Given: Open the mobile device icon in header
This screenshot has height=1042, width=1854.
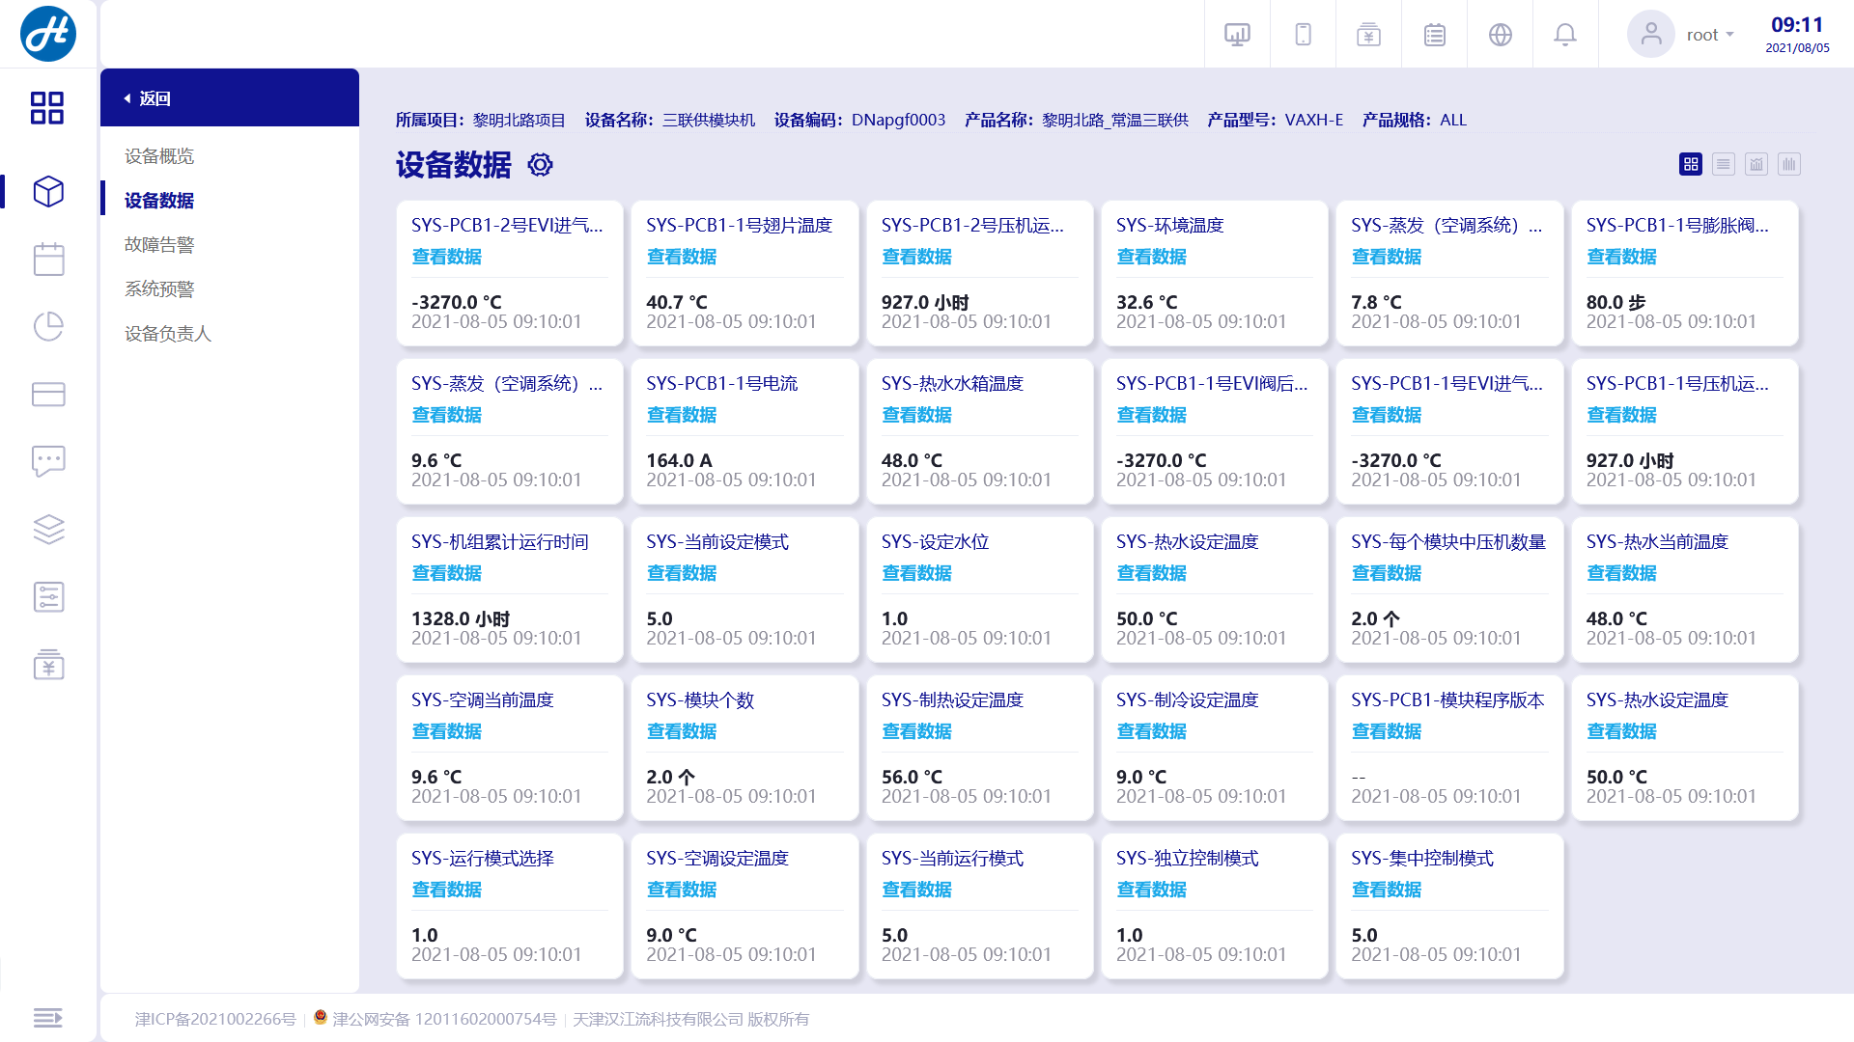Looking at the screenshot, I should point(1303,35).
